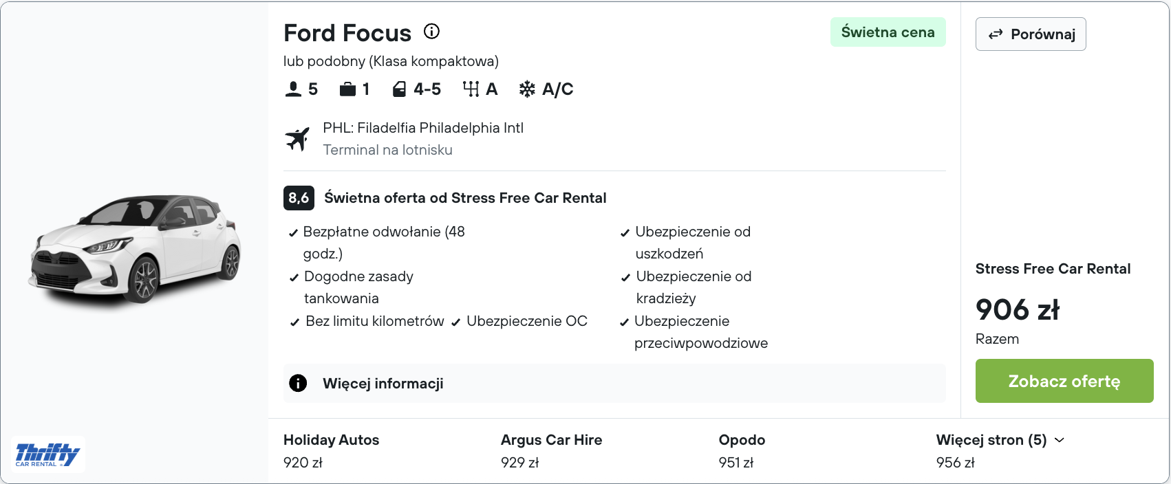Click the passenger seats icon showing 5

[x=293, y=89]
